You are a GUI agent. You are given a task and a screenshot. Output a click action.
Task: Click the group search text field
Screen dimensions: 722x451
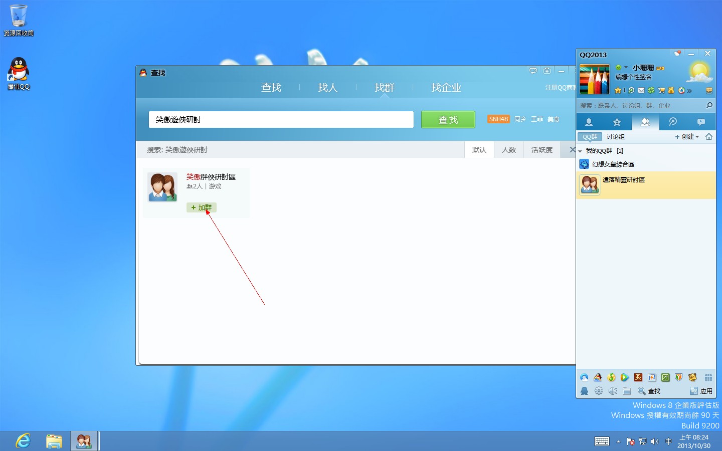click(281, 120)
